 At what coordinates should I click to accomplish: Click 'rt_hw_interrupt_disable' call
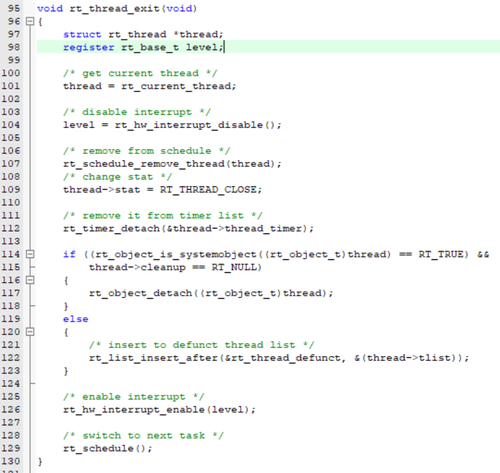[189, 125]
